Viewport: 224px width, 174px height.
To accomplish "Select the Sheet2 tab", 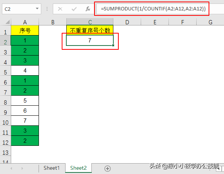I will [78, 168].
